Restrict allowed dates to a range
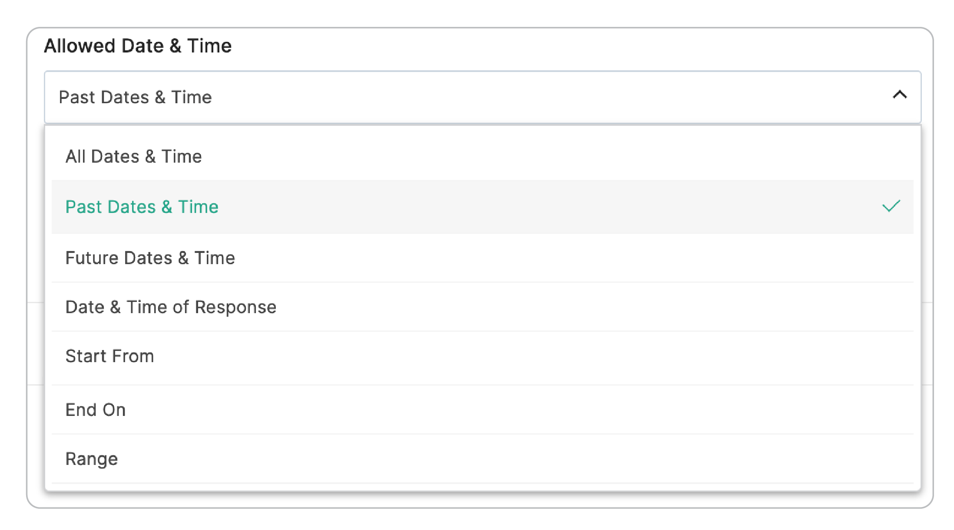The width and height of the screenshot is (954, 530). 92,459
